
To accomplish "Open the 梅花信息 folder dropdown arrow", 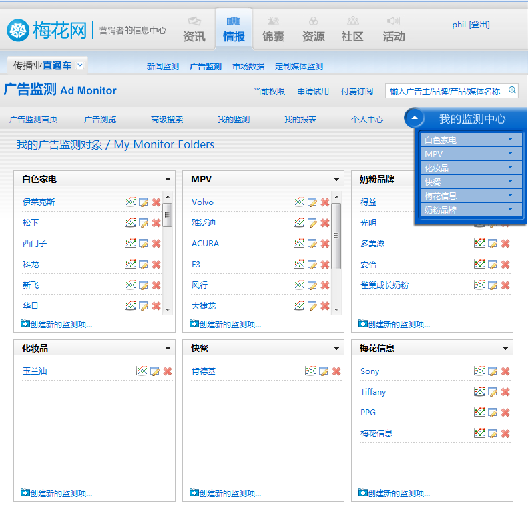I will pos(505,349).
